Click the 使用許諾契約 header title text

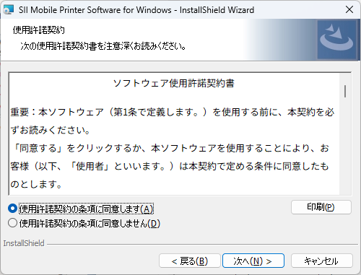(x=39, y=30)
